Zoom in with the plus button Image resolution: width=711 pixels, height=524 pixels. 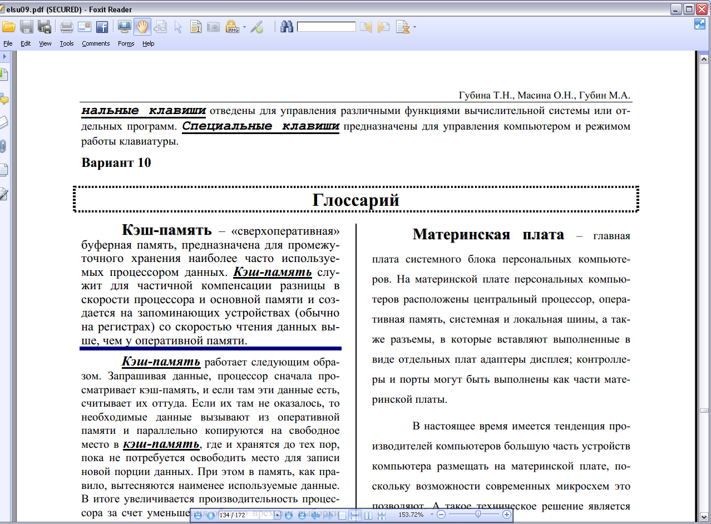click(506, 515)
